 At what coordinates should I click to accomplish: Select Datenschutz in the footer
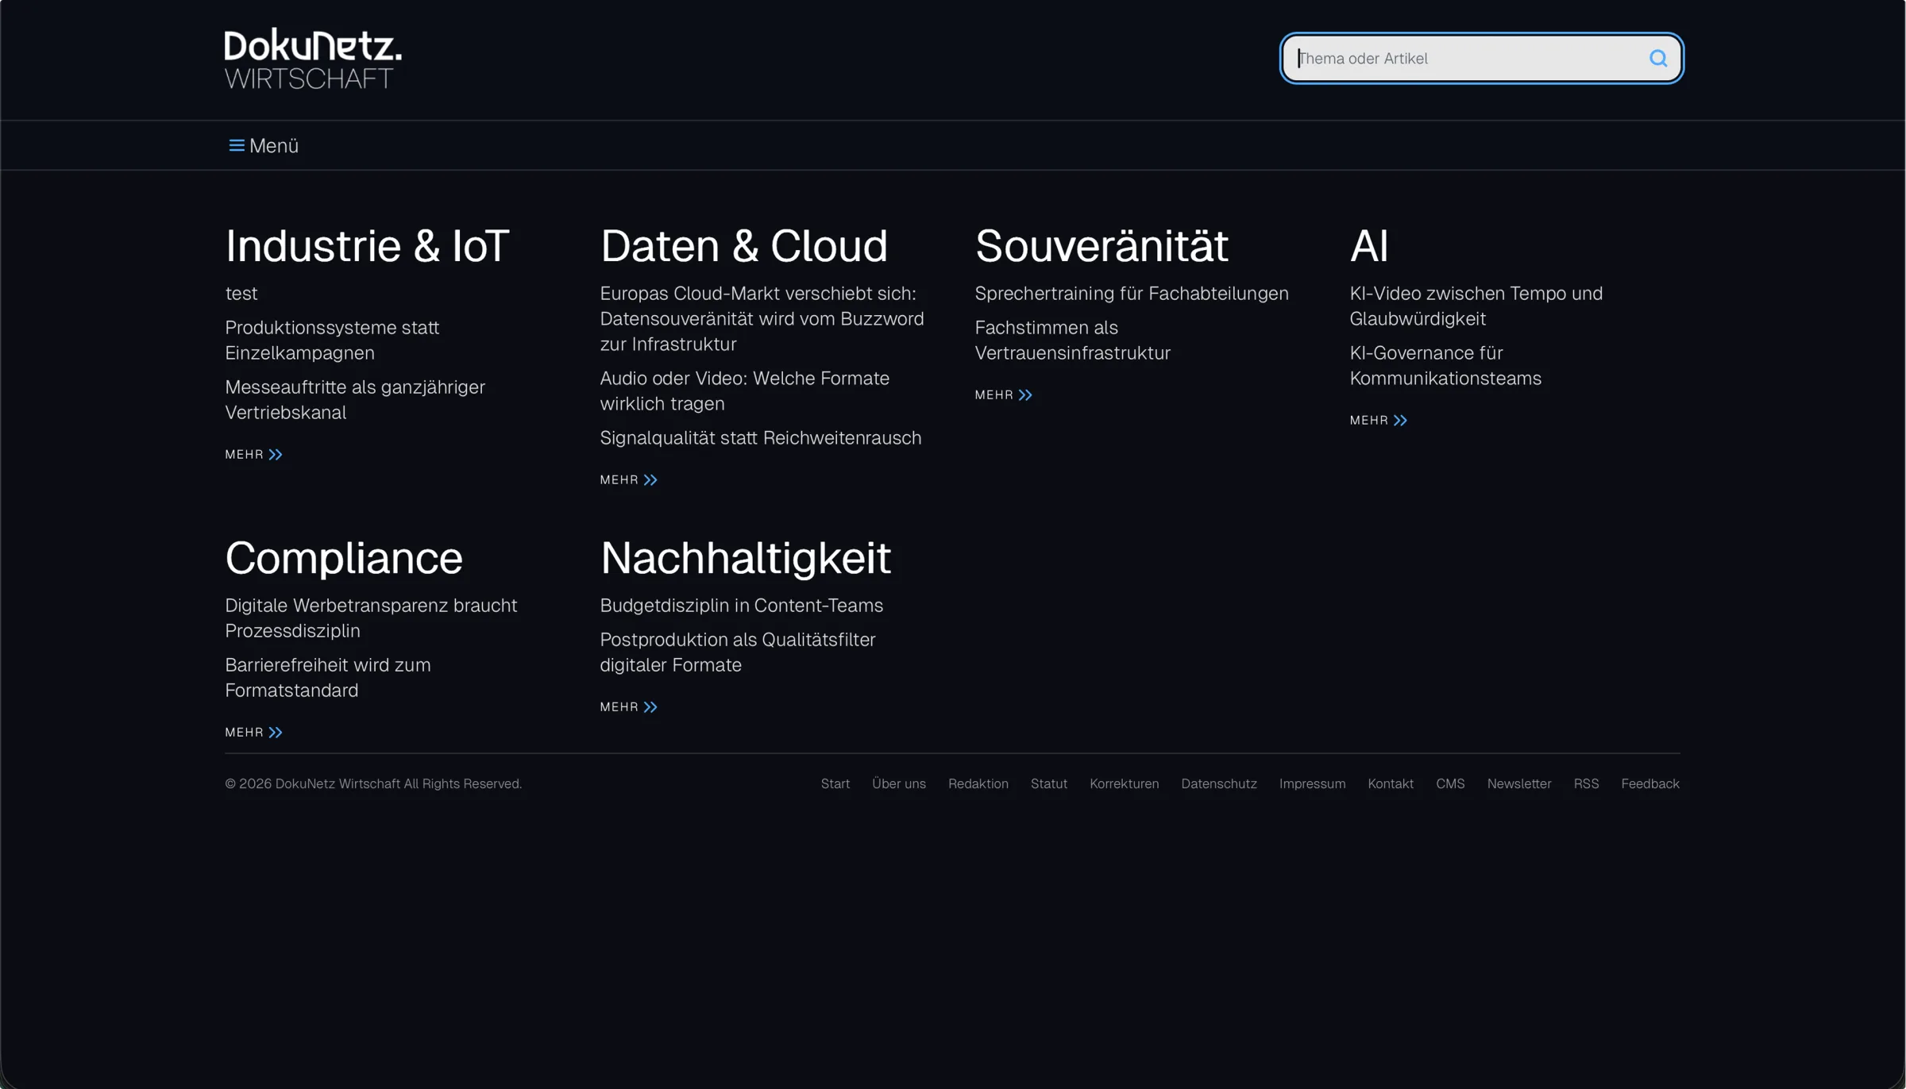1218,783
